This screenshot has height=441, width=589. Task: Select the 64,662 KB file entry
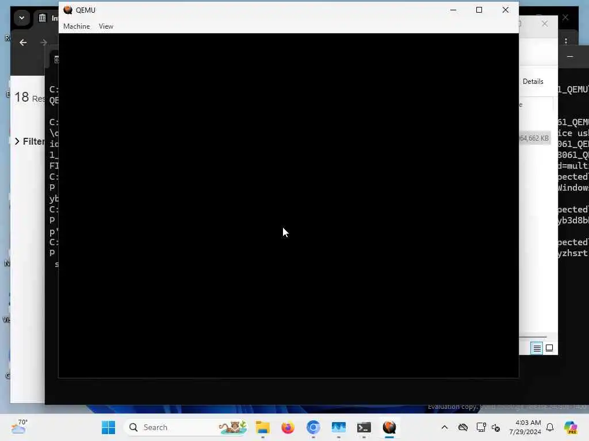534,138
